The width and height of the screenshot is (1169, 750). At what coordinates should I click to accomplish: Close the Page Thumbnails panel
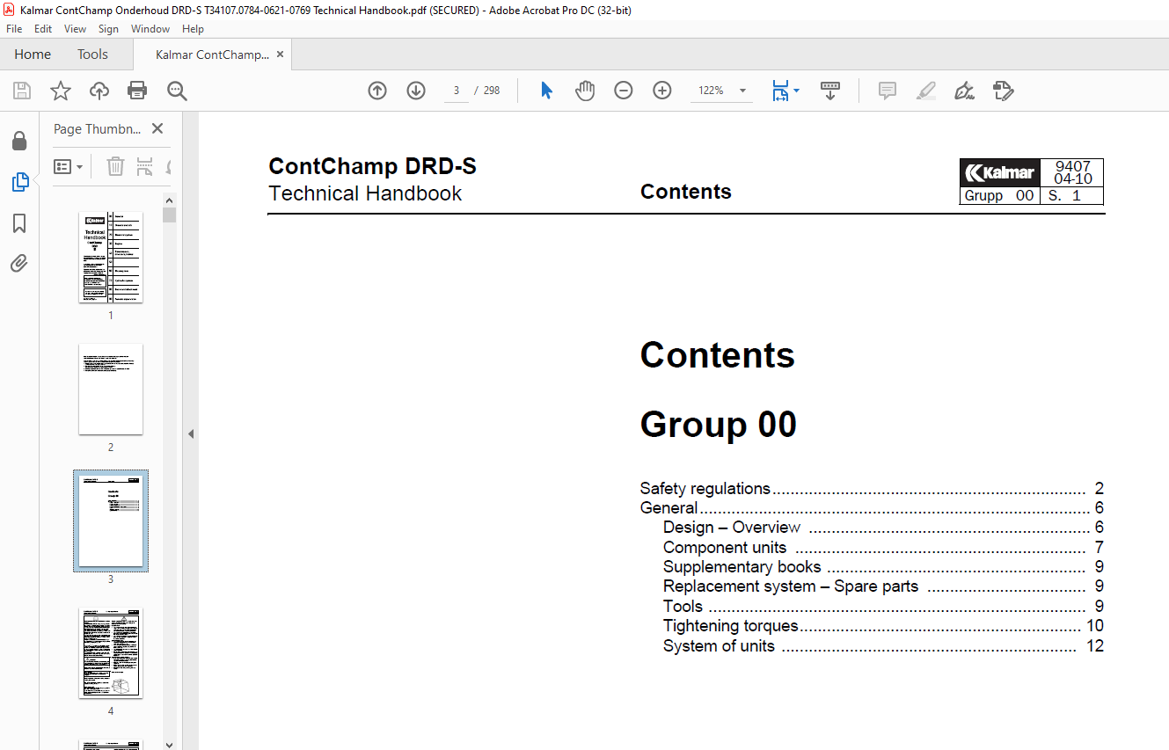click(157, 128)
